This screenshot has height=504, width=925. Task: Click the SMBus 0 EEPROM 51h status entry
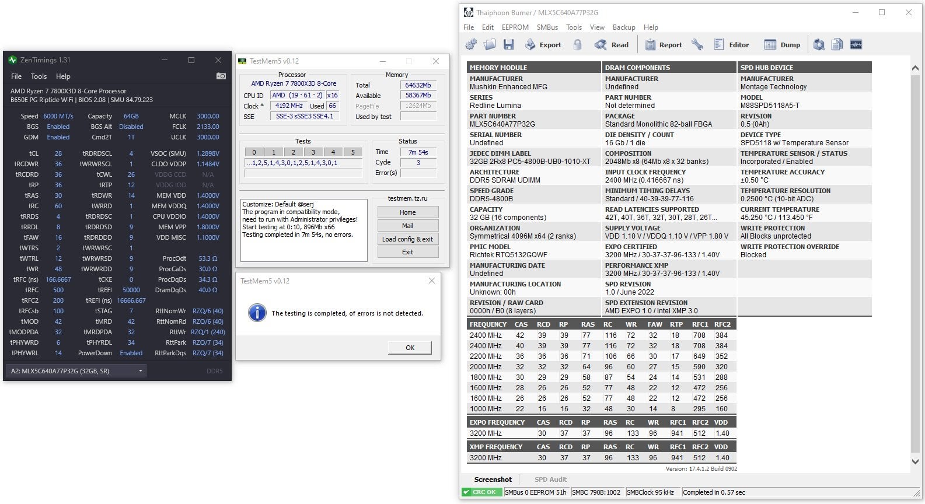(536, 492)
